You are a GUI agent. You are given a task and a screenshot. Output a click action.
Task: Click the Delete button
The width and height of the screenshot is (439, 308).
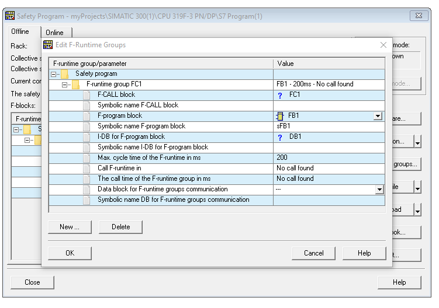[120, 227]
